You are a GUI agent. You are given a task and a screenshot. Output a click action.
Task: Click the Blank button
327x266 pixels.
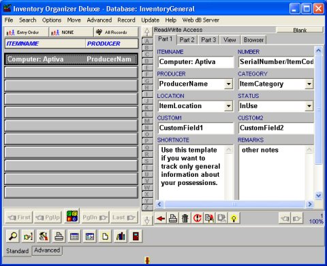(300, 30)
